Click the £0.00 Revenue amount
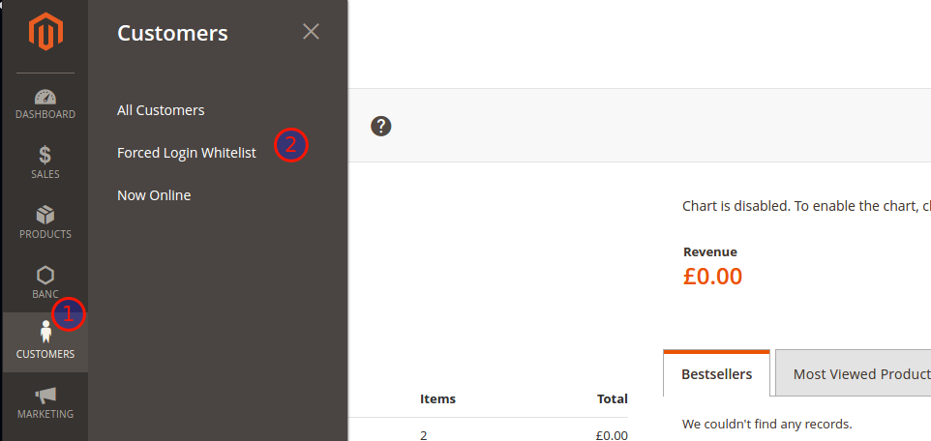931x441 pixels. 712,277
